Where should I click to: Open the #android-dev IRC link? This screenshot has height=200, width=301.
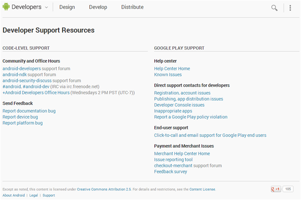pyautogui.click(x=36, y=86)
